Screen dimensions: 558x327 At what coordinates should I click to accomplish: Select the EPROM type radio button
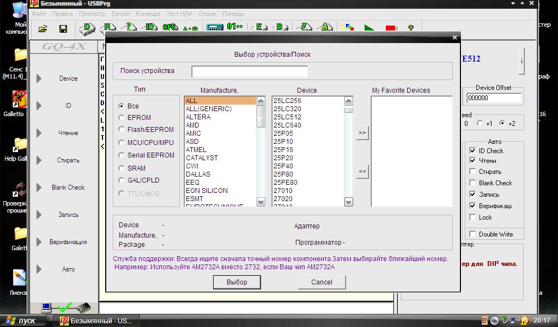pyautogui.click(x=122, y=117)
